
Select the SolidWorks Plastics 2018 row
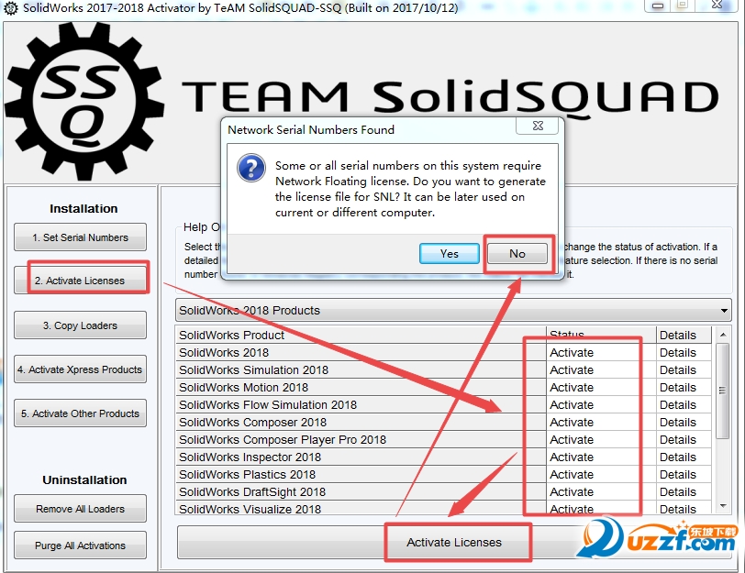[x=361, y=474]
